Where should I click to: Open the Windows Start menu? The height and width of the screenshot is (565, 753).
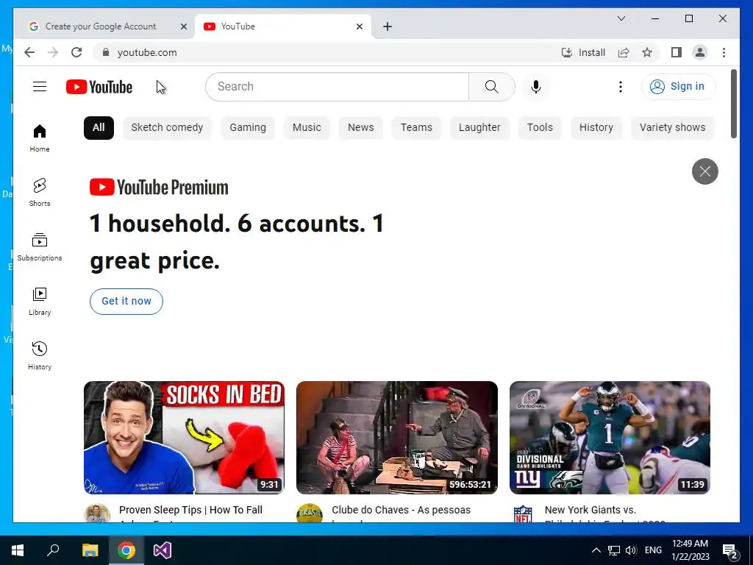[x=18, y=550]
